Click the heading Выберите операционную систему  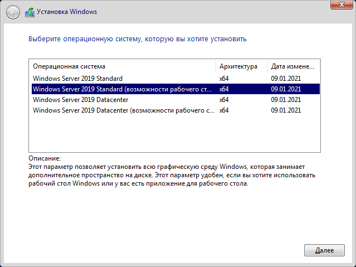(x=138, y=39)
